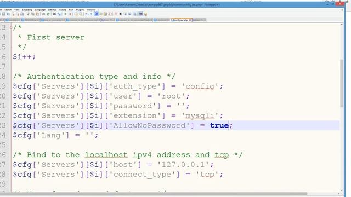The width and height of the screenshot is (351, 197).
Task: Click the 'root' user value
Action: pyautogui.click(x=171, y=96)
